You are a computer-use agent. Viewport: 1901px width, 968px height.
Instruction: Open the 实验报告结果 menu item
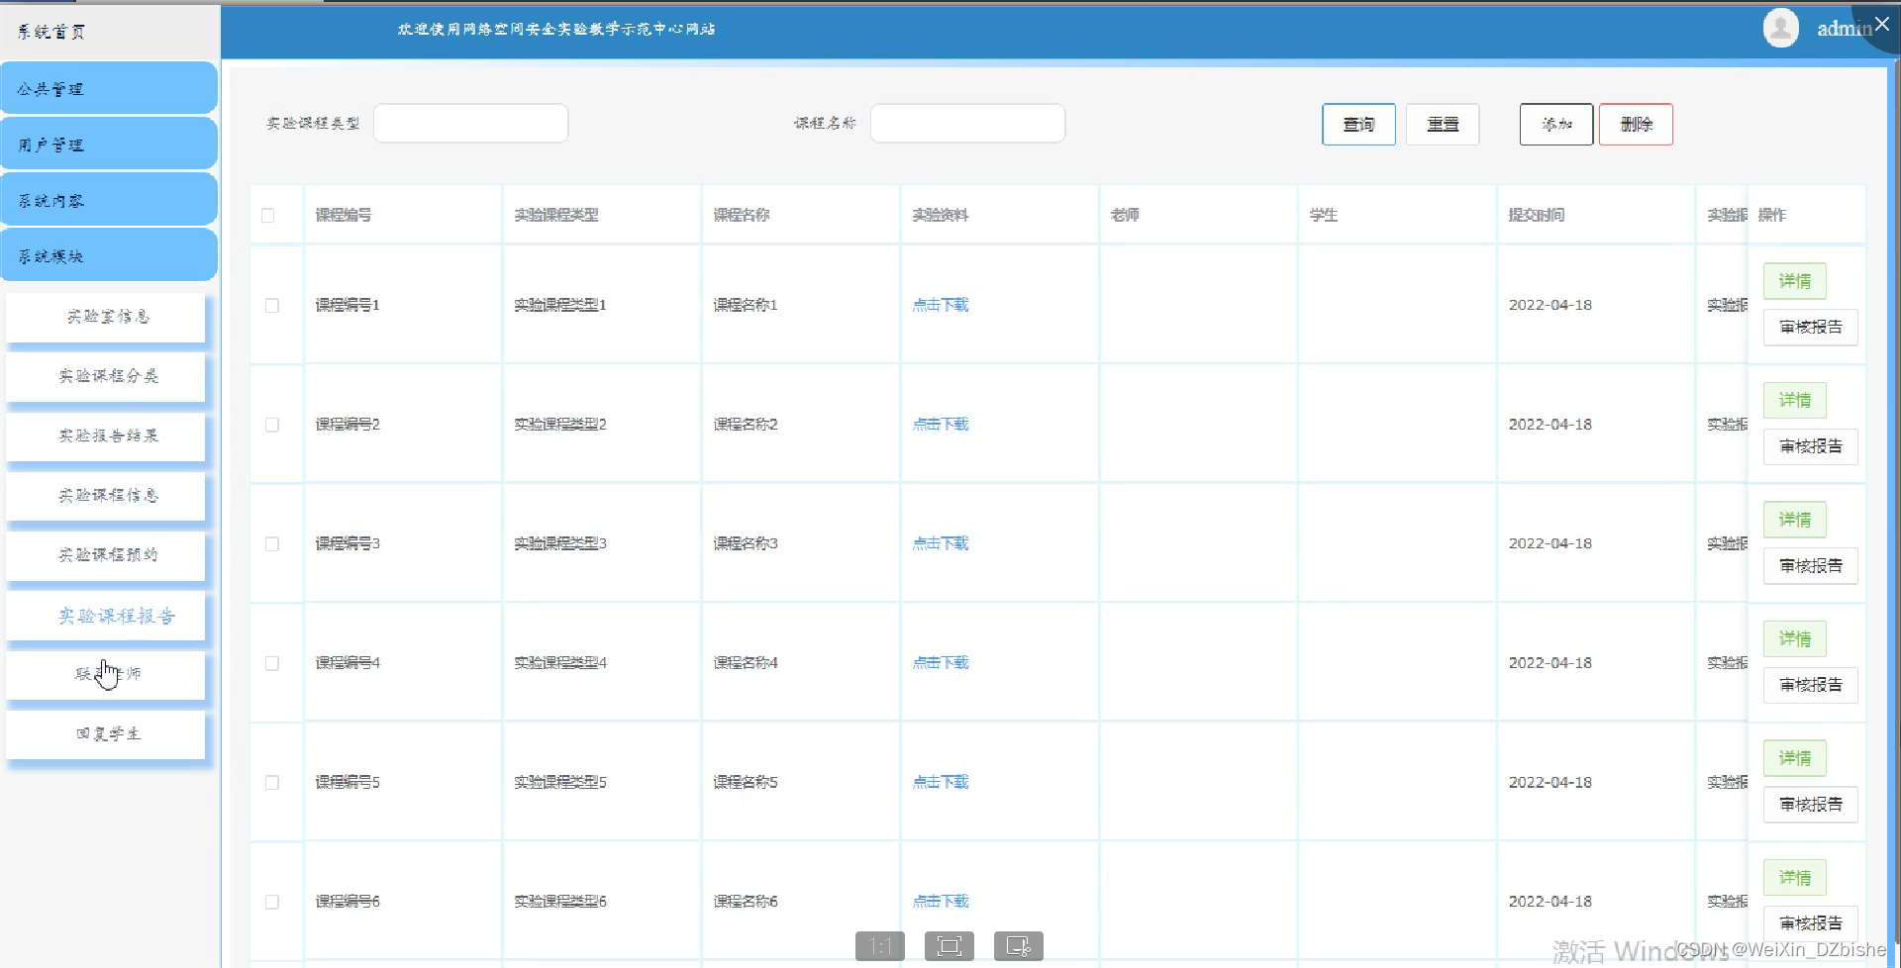click(107, 436)
